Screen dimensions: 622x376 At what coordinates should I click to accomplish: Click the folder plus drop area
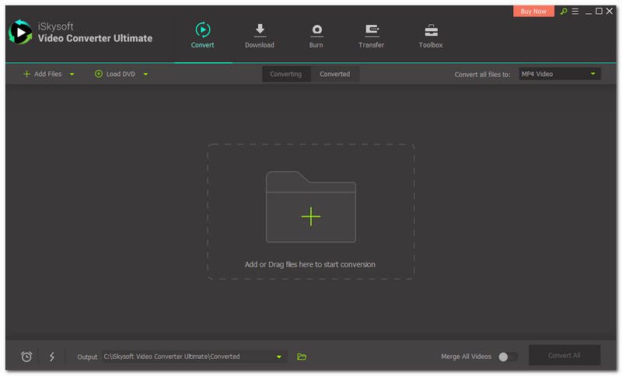pyautogui.click(x=310, y=216)
